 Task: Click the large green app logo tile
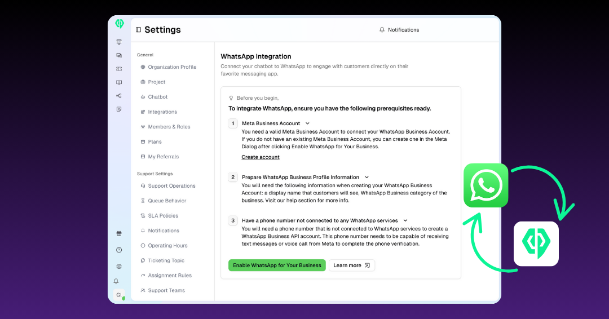pyautogui.click(x=536, y=243)
